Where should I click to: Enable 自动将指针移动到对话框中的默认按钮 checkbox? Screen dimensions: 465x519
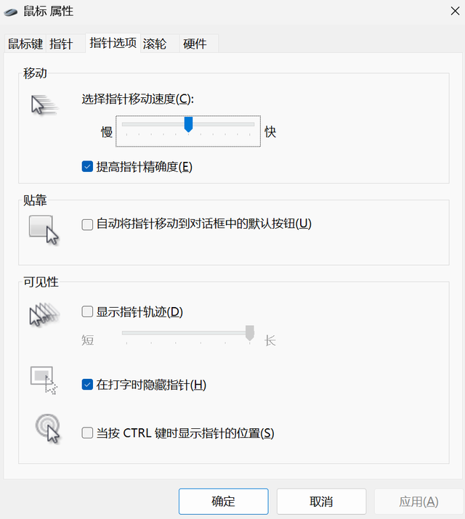tap(88, 224)
